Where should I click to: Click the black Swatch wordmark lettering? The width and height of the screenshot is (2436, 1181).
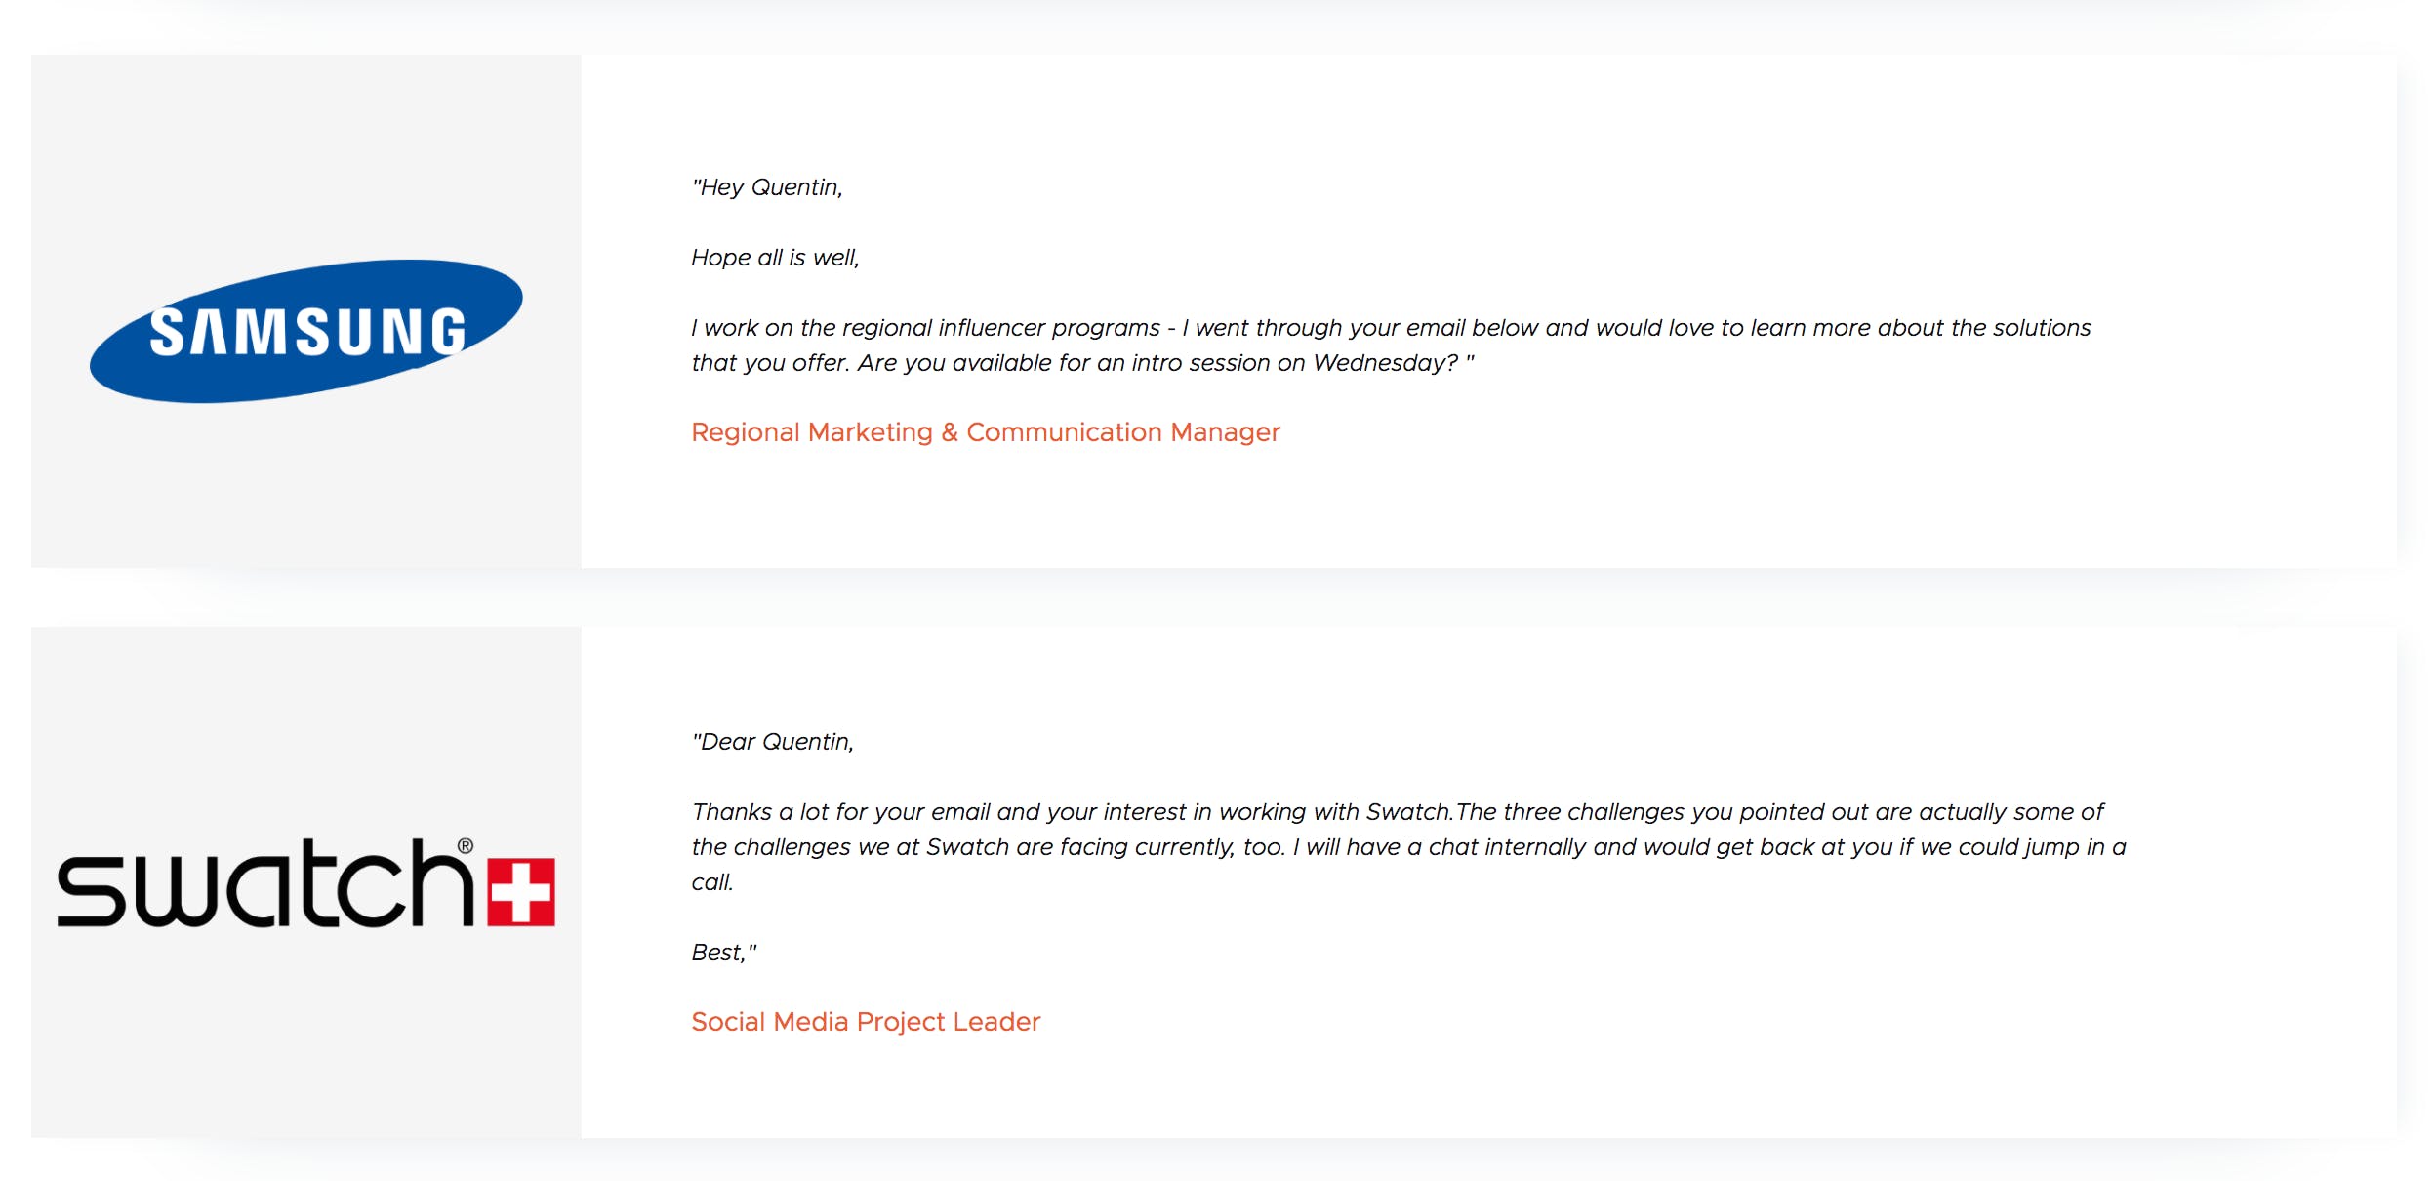pos(264,884)
